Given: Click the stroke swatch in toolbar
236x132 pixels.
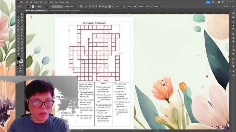Looking at the screenshot, I should coord(21,61).
